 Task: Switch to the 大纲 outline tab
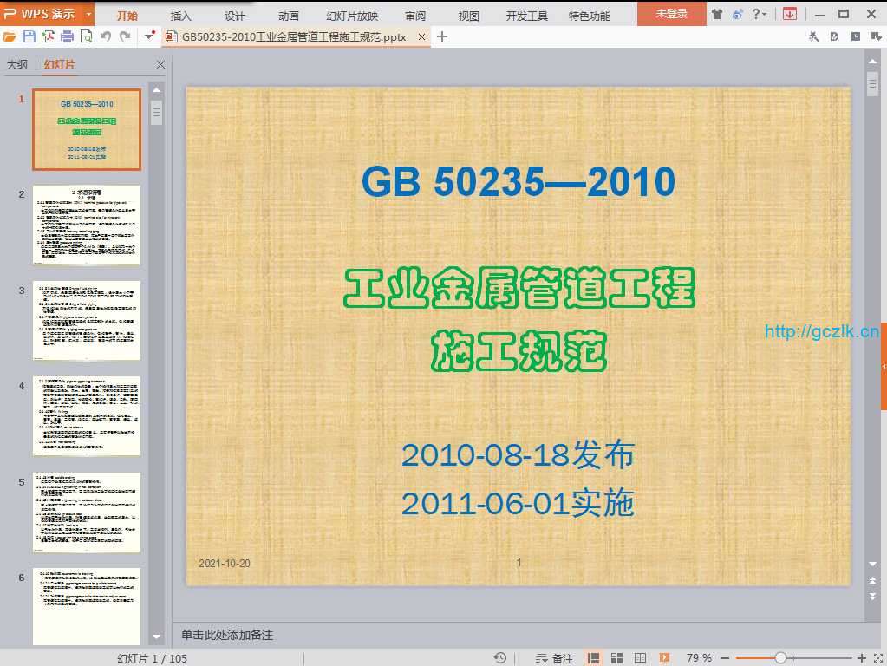(17, 65)
